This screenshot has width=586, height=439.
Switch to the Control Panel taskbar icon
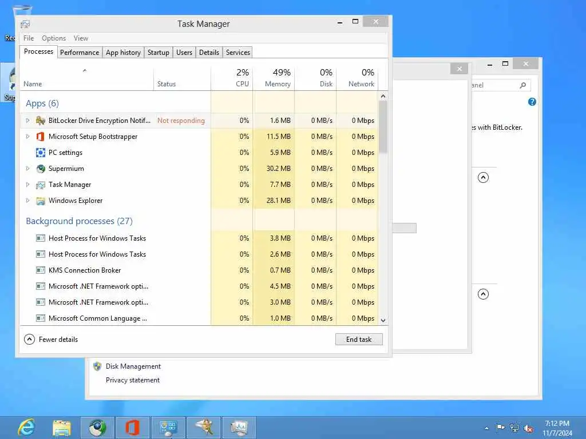click(168, 428)
